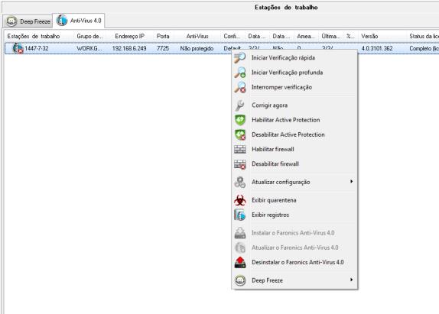439x314 pixels.
Task: Click the red biohazard quarantine icon
Action: coord(240,200)
